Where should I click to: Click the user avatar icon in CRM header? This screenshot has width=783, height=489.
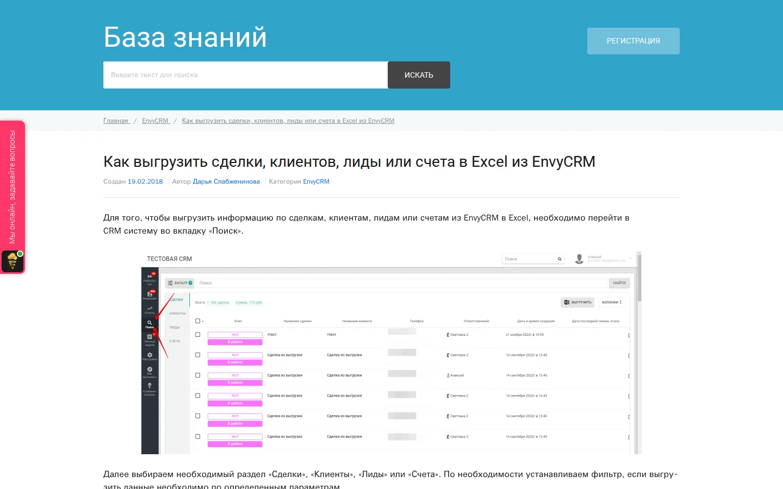pos(579,259)
